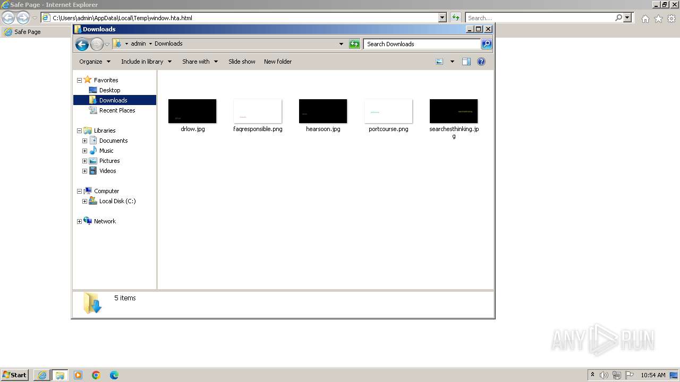
Task: Open Internet Explorer tools gear
Action: [x=671, y=19]
